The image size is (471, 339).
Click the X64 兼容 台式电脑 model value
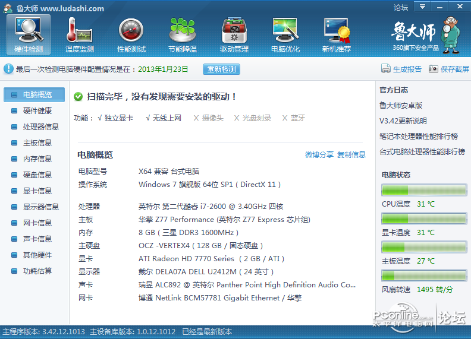(x=169, y=172)
